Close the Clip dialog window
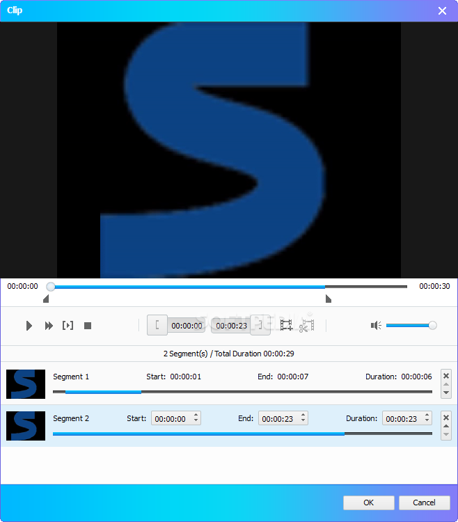458x522 pixels. pyautogui.click(x=443, y=11)
